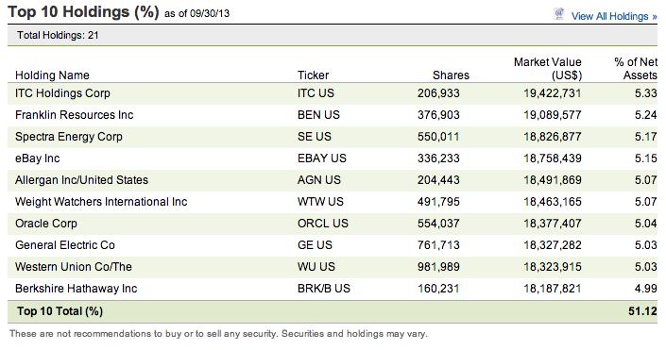Image resolution: width=666 pixels, height=350 pixels.
Task: Select the eBay Inc holding
Action: coord(38,158)
